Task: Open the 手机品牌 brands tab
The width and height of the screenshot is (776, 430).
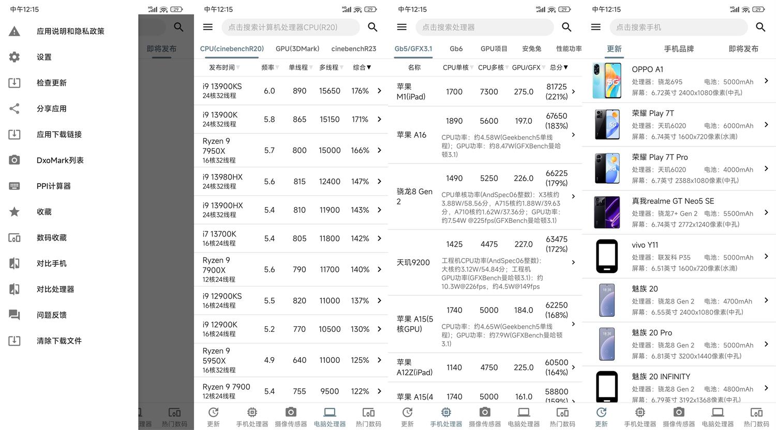Action: [x=679, y=49]
